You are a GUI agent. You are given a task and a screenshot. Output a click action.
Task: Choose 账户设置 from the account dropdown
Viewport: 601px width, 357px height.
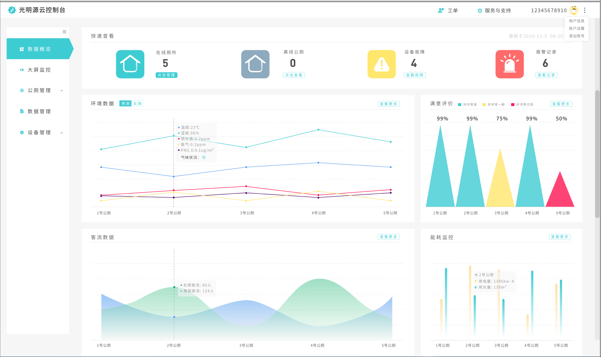(577, 28)
